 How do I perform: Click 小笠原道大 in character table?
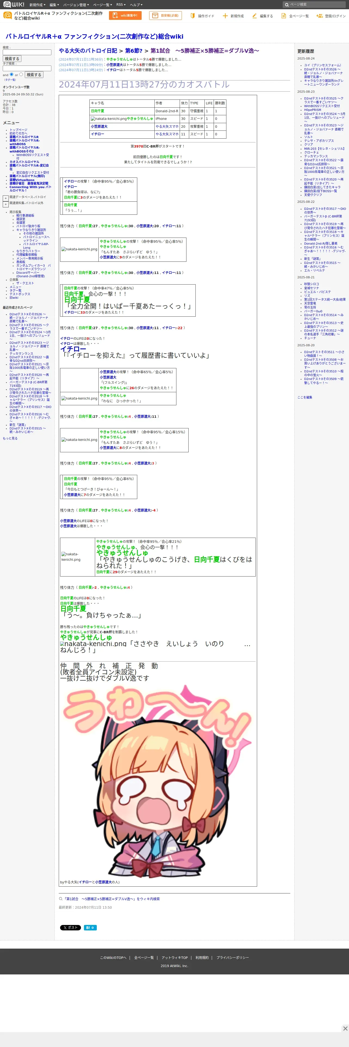coord(99,126)
